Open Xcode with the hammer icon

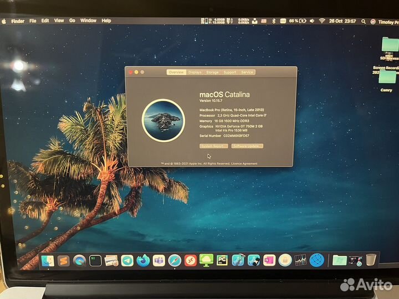tap(238, 260)
